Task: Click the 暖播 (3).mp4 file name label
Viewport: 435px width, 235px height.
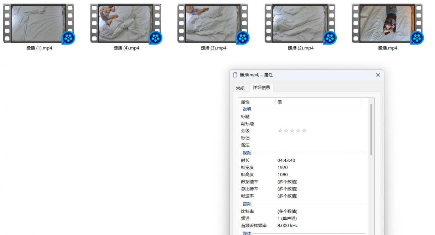Action: [x=213, y=48]
